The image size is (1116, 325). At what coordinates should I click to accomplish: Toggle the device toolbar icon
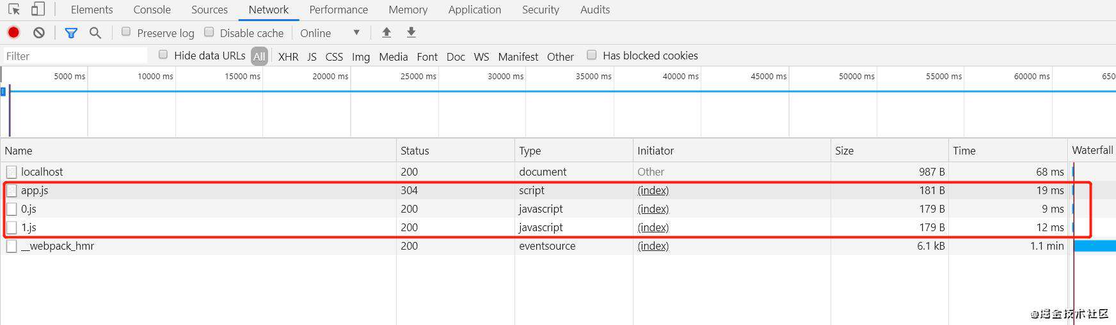pyautogui.click(x=38, y=10)
